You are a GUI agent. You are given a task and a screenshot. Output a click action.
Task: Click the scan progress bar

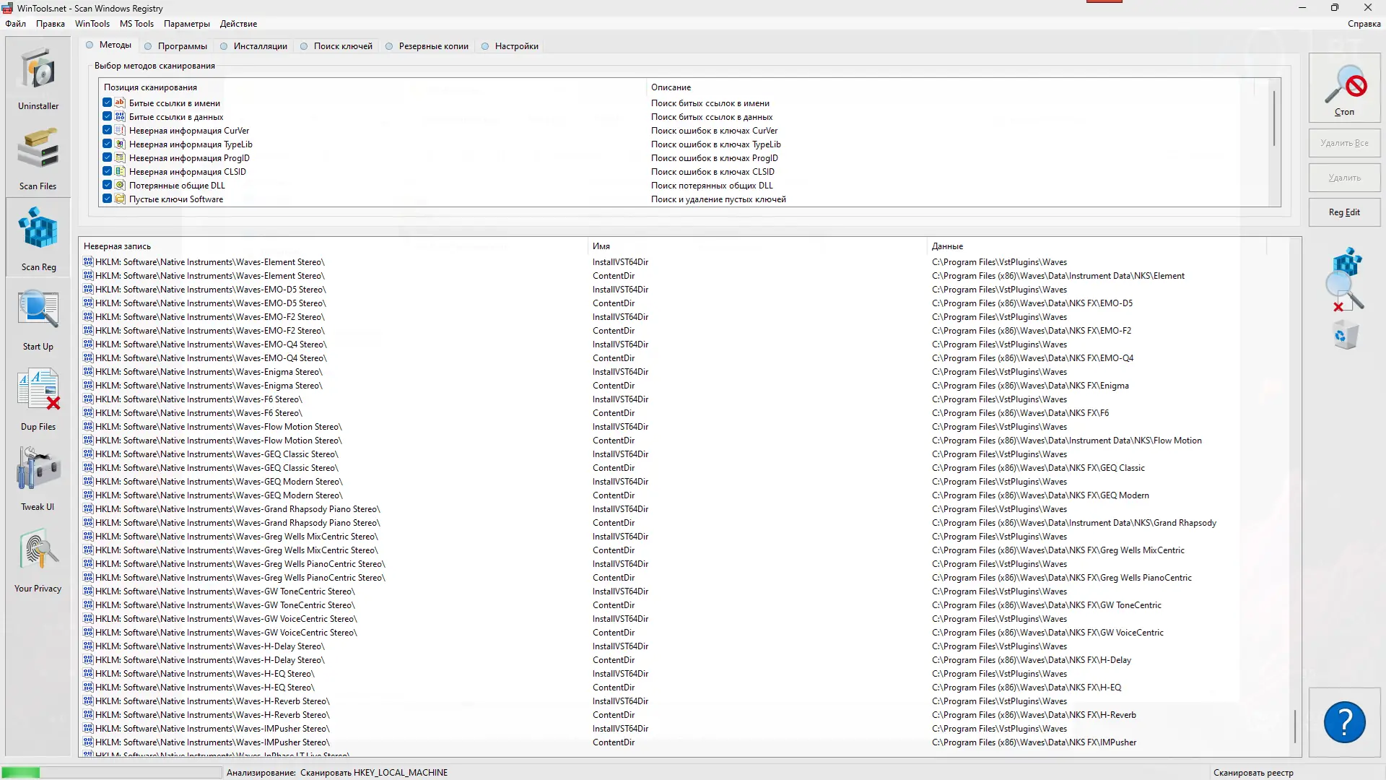tap(112, 773)
